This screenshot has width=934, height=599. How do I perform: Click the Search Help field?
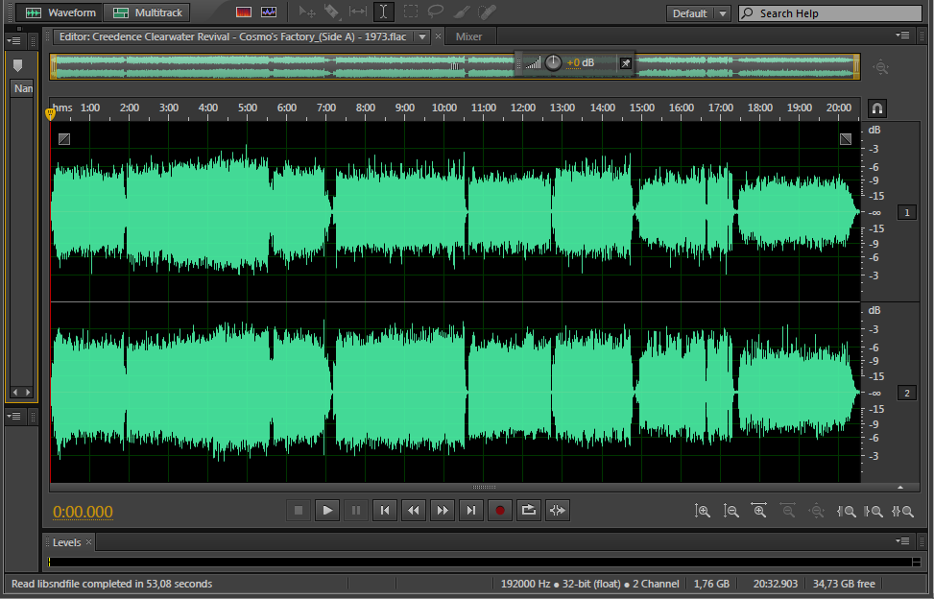tap(830, 13)
